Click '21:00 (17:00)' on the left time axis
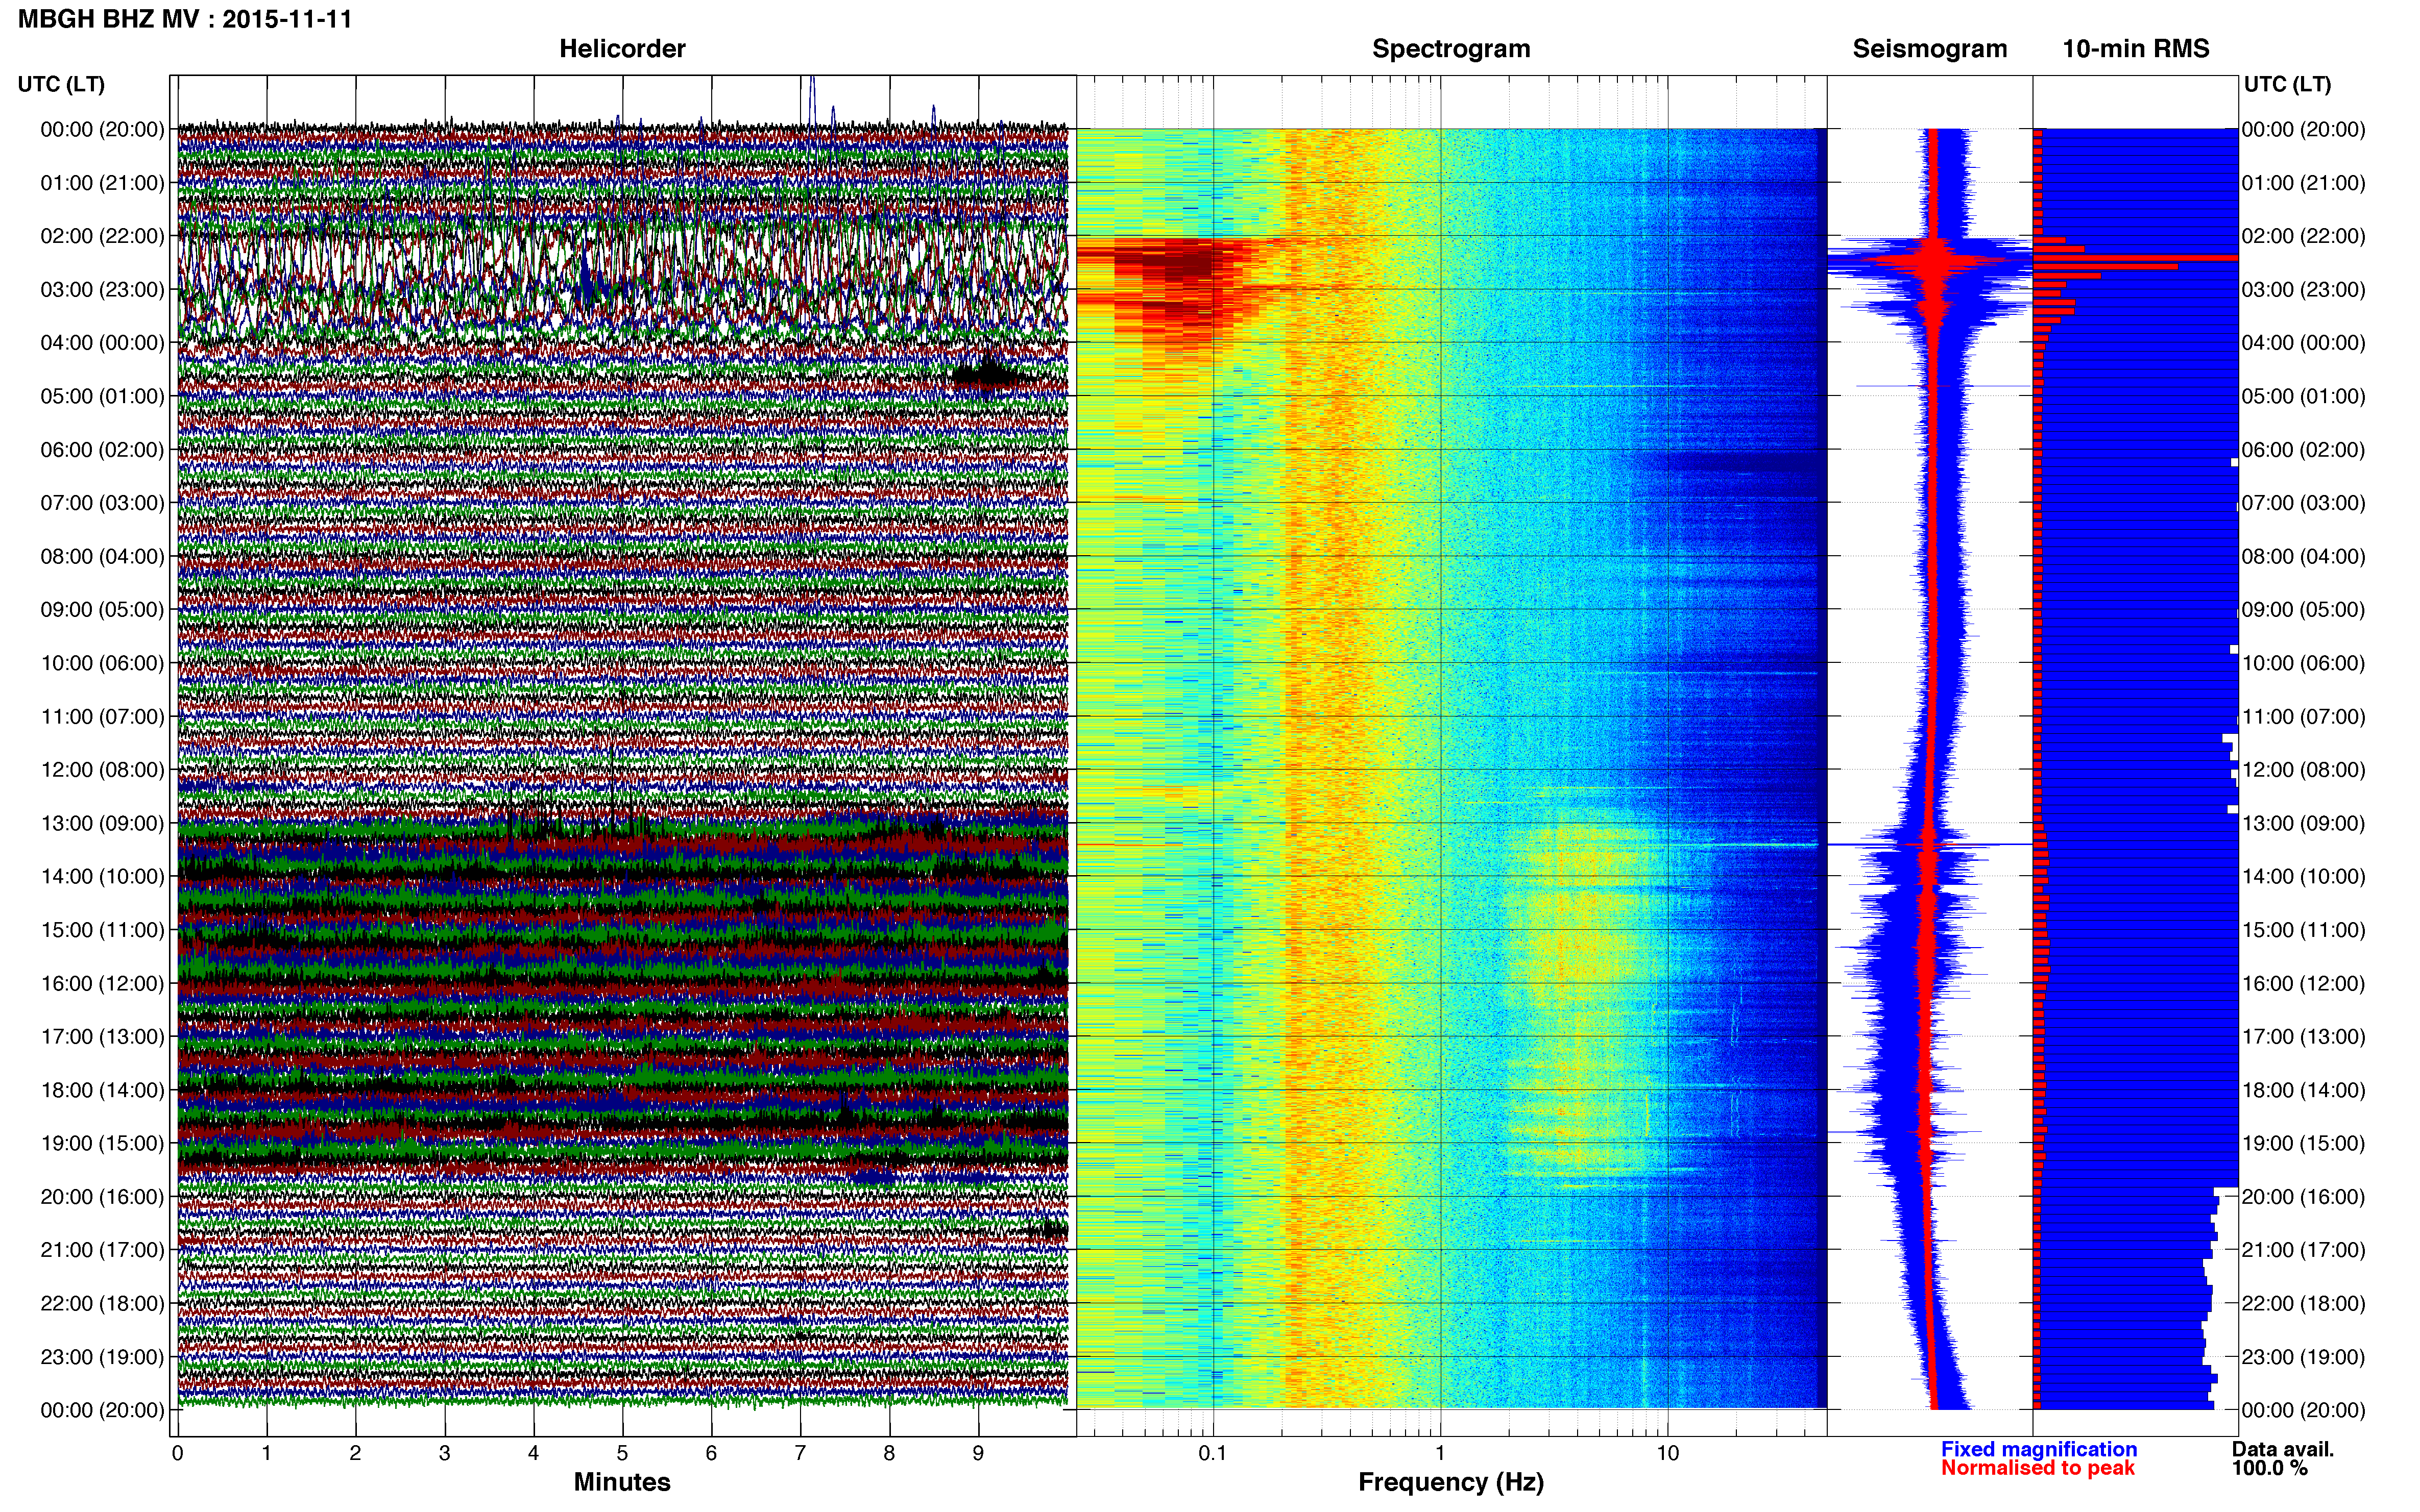This screenshot has height=1512, width=2420. click(102, 1250)
